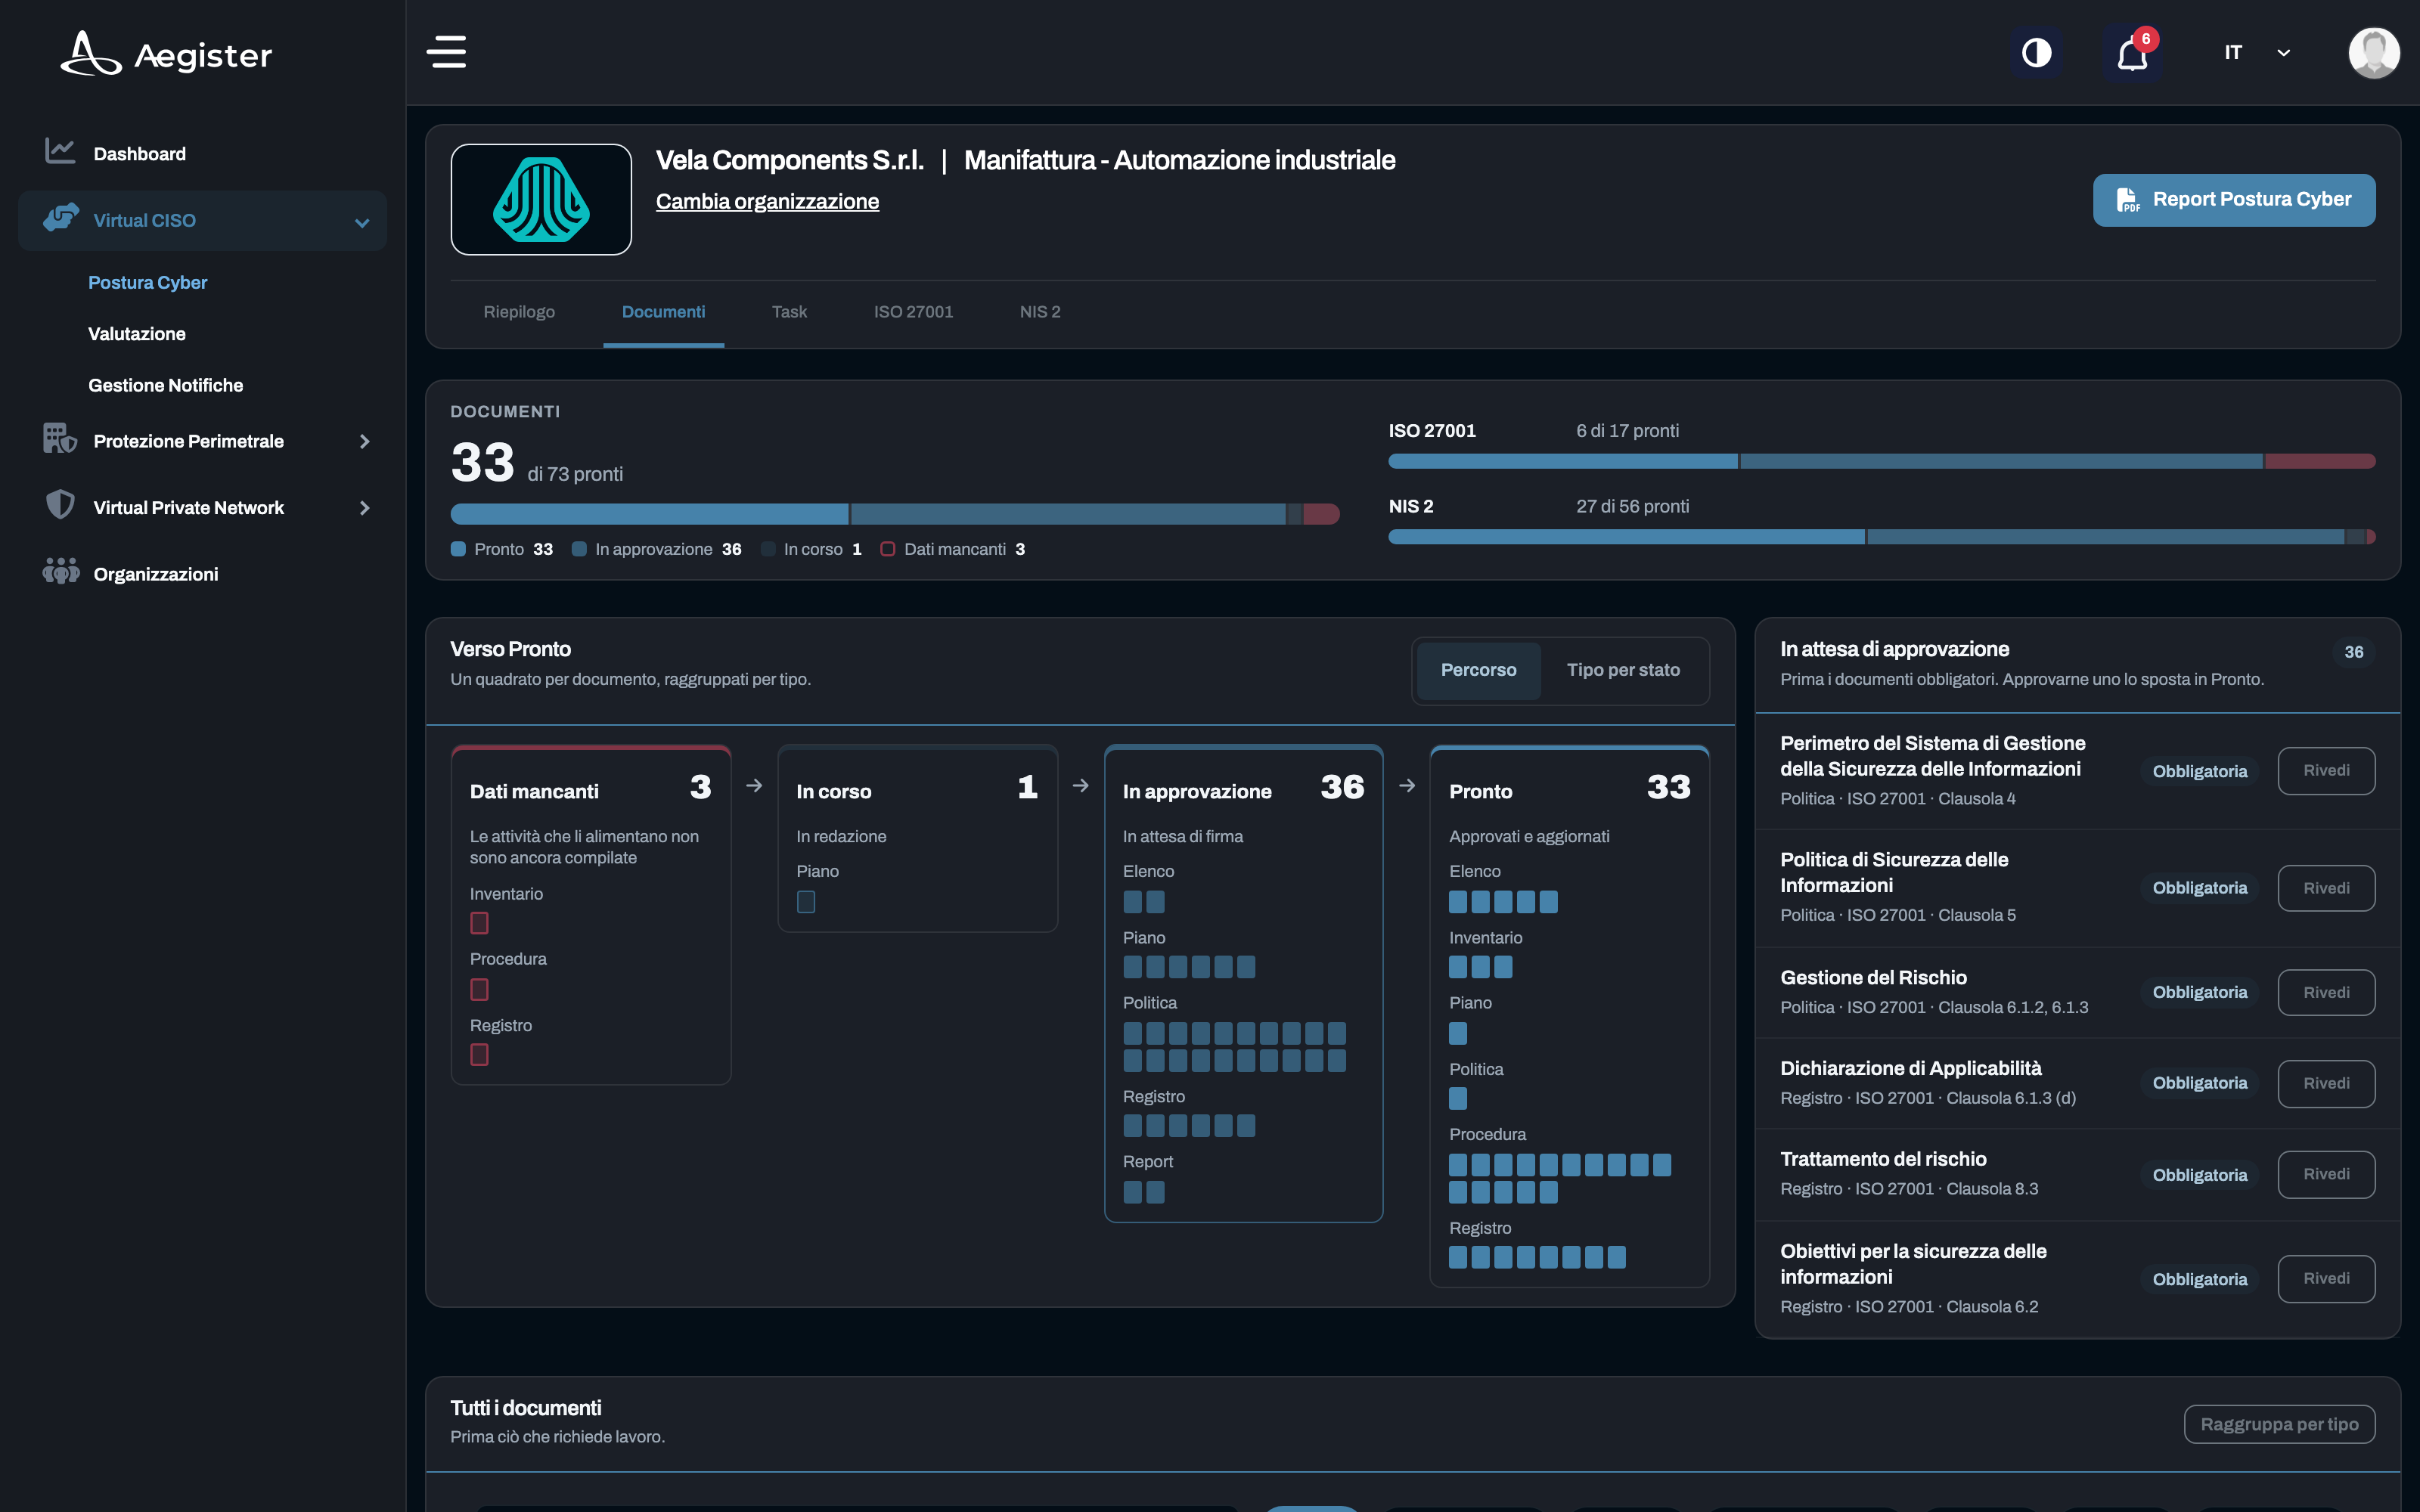Screen dimensions: 2420x1512
Task: Click the ISO 27001 progress bar
Action: (1881, 461)
